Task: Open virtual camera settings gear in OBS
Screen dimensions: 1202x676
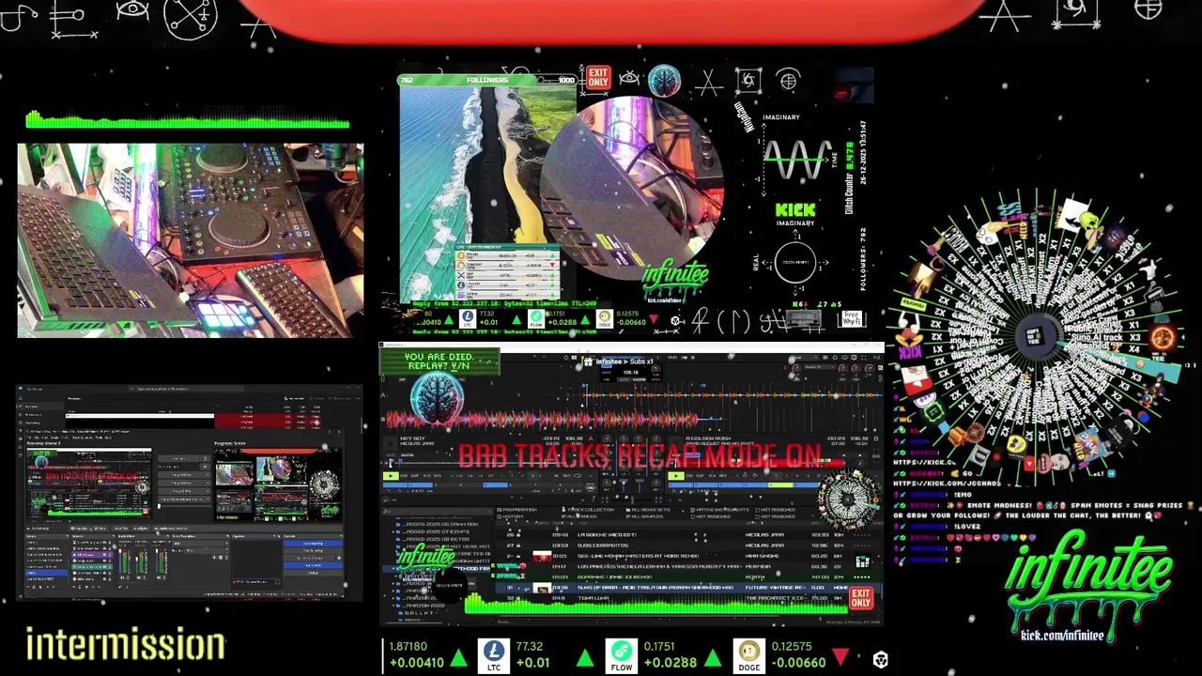Action: click(x=339, y=558)
